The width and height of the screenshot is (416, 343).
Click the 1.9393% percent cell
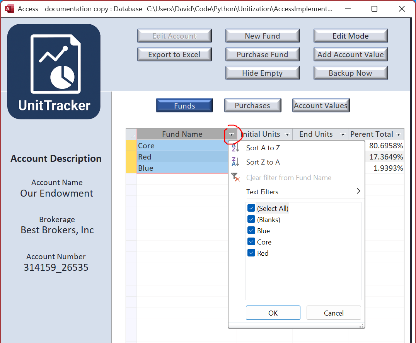tap(384, 168)
